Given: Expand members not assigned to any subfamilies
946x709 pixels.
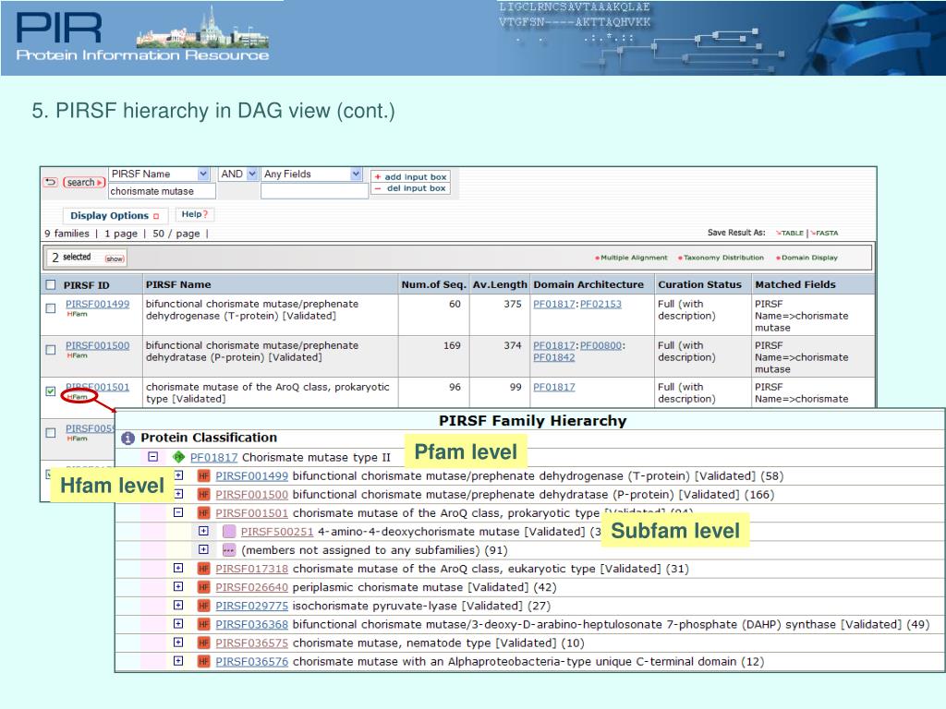Looking at the screenshot, I should (204, 550).
